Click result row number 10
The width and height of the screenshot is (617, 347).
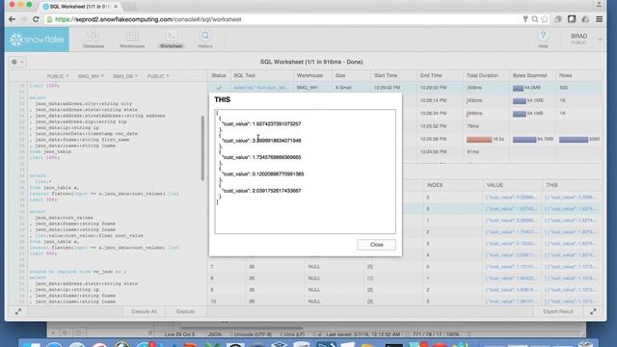pyautogui.click(x=213, y=302)
